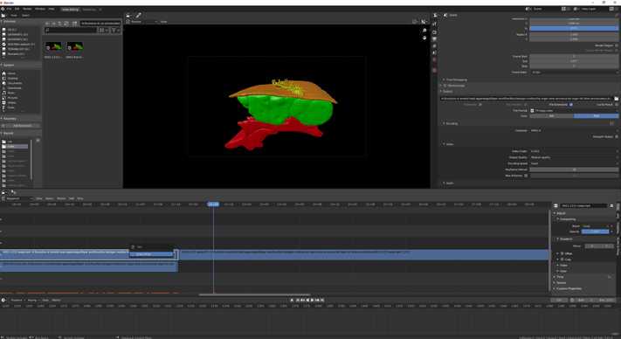Image resolution: width=621 pixels, height=339 pixels.
Task: Toggle the strip Offset checkbox in sidebar
Action: coord(562,253)
